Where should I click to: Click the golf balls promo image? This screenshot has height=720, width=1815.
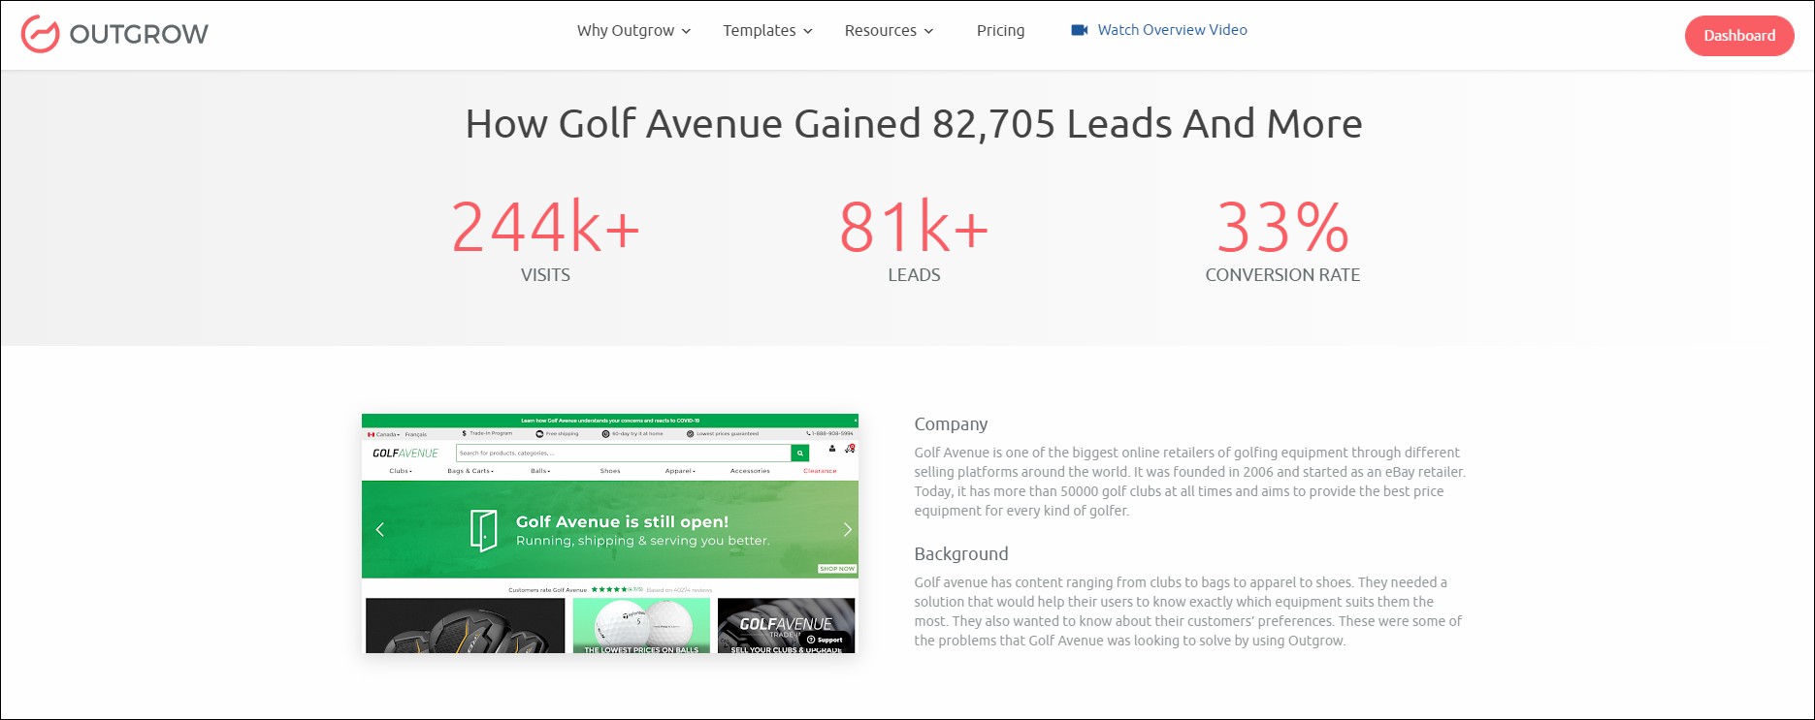click(641, 626)
